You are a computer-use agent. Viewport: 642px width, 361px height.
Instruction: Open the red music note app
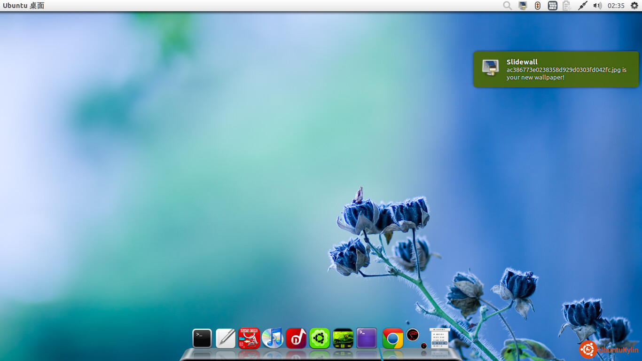(x=296, y=338)
